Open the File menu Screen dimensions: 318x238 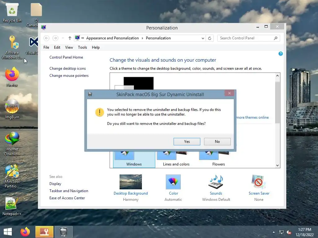tap(46, 47)
